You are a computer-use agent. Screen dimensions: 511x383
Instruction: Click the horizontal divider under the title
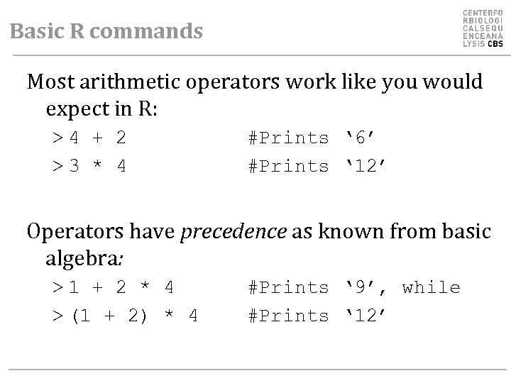point(255,55)
